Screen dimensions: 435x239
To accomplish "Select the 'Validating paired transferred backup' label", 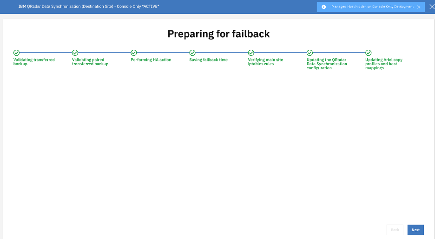I will (x=90, y=62).
